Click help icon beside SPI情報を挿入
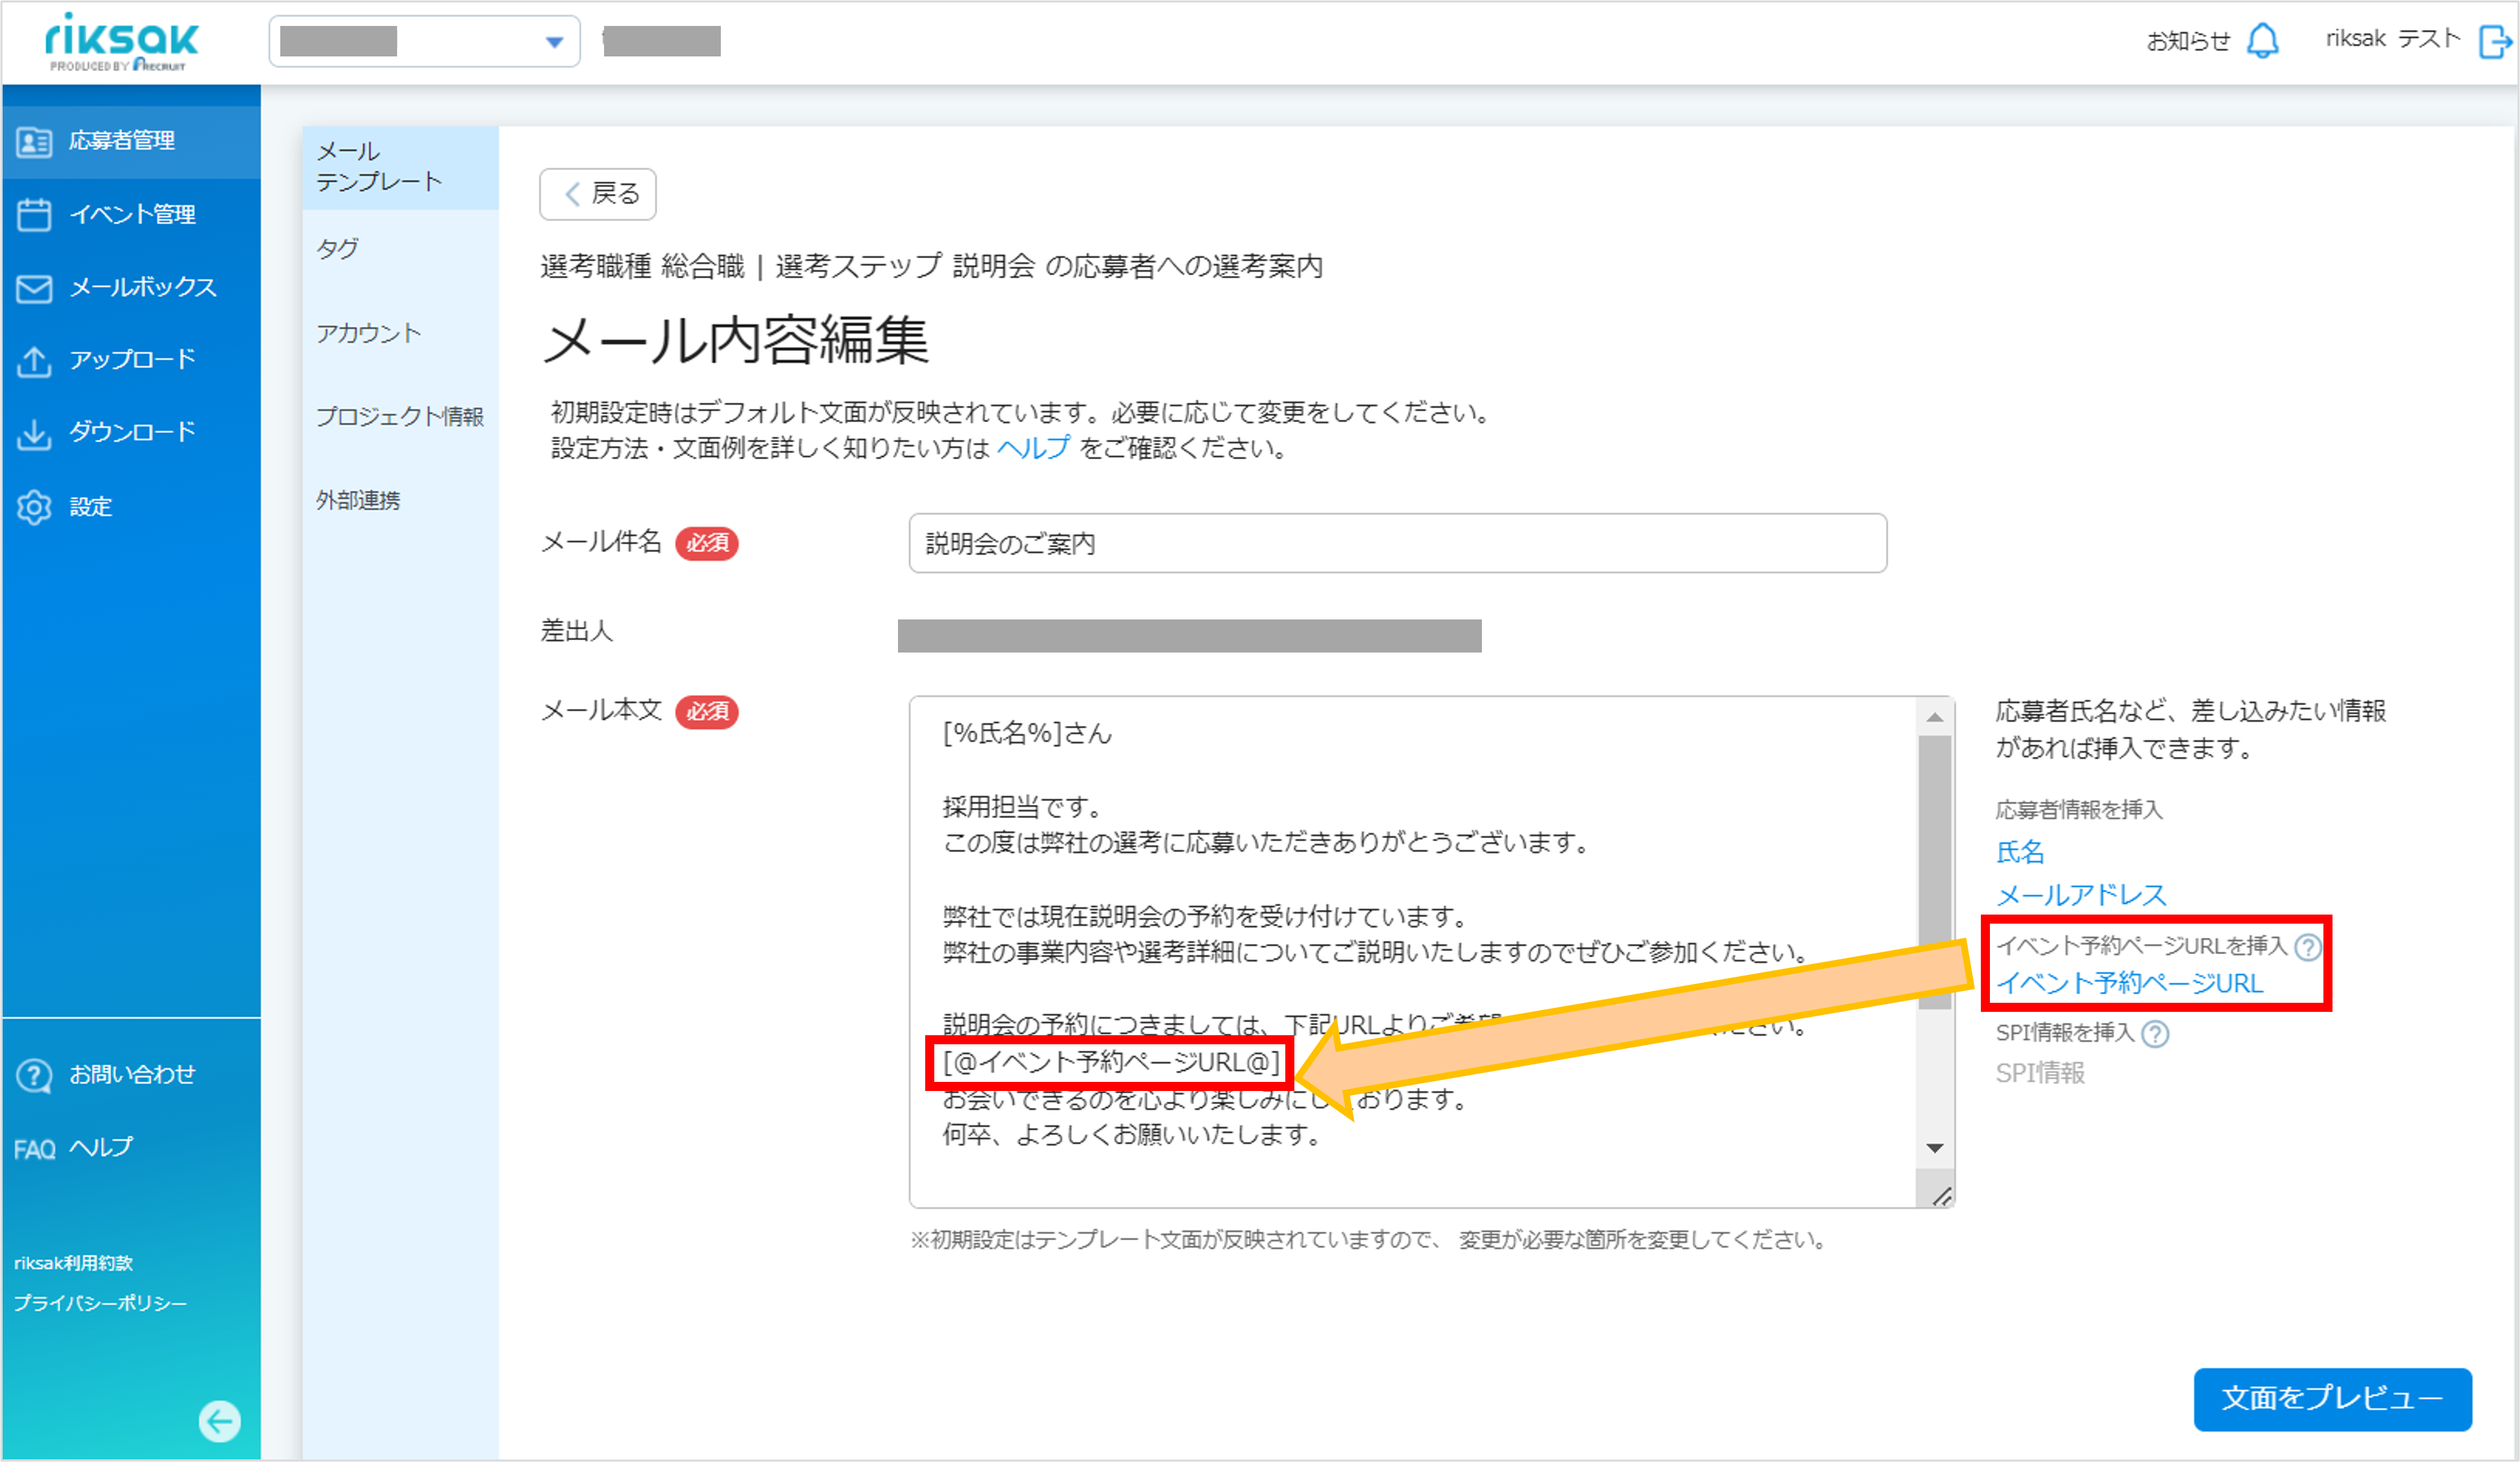This screenshot has height=1462, width=2520. [x=2155, y=1034]
